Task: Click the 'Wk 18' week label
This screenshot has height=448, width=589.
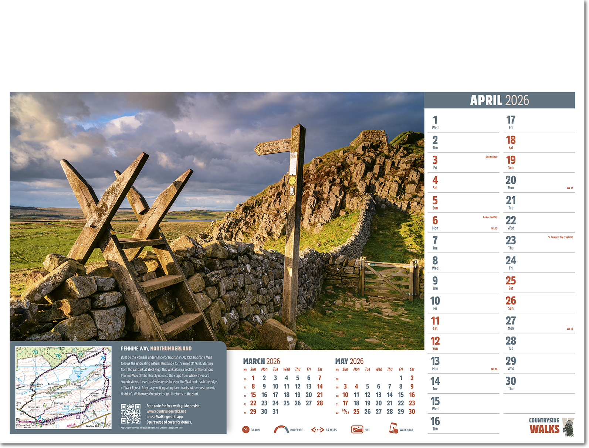Action: click(x=570, y=329)
